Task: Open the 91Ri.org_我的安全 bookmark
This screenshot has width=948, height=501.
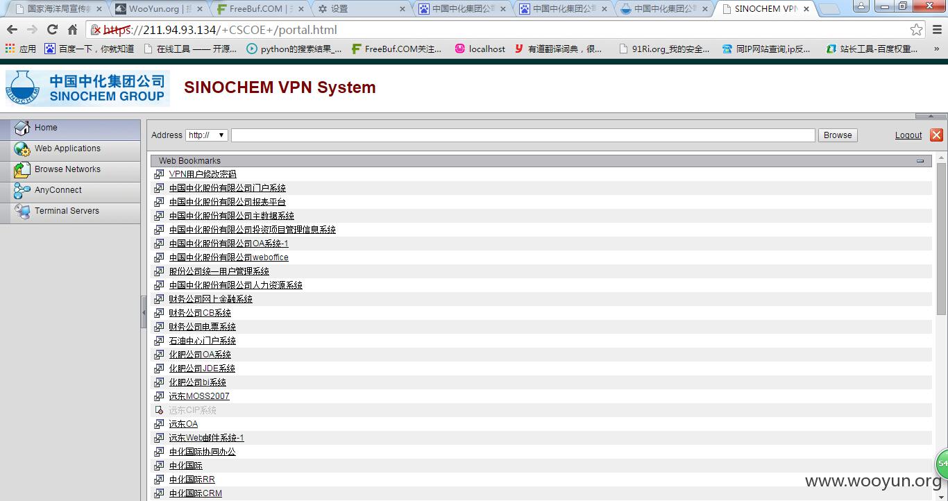Action: (664, 49)
